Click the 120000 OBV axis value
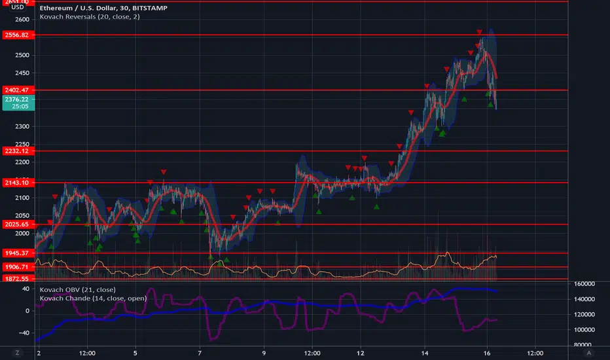 pos(584,314)
